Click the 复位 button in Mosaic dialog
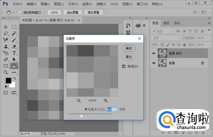 pos(129,57)
